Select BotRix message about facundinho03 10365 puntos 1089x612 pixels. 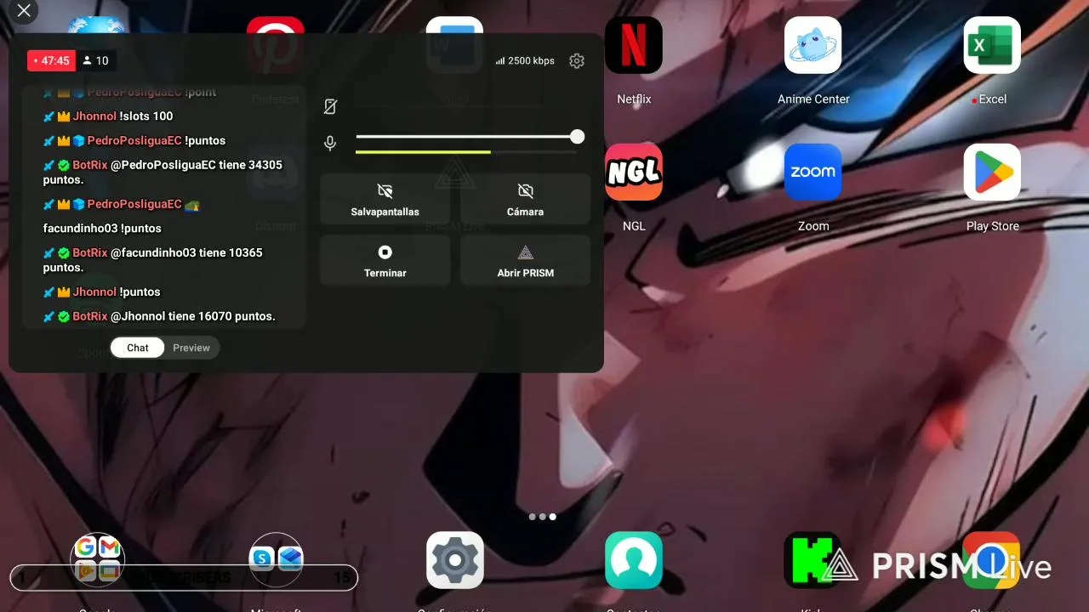(153, 260)
